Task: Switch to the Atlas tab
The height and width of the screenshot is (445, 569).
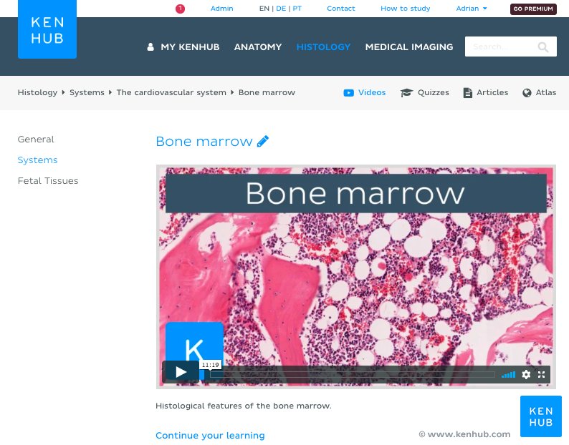Action: click(x=546, y=92)
